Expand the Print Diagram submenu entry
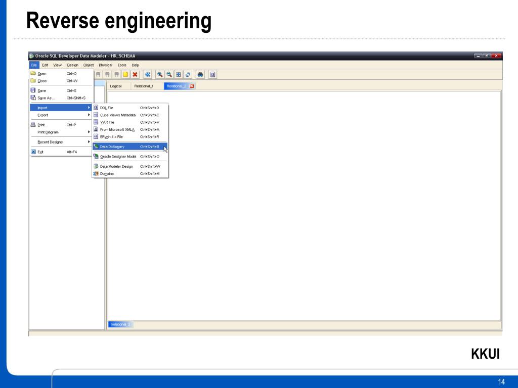Image resolution: width=518 pixels, height=388 pixels. coord(61,132)
